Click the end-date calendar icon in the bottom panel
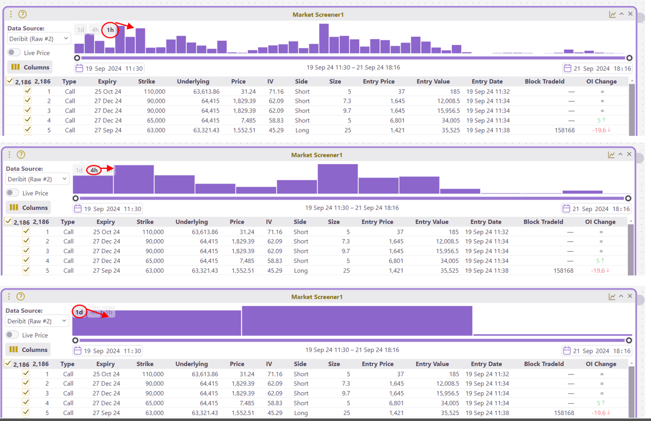Viewport: 651px width, 421px height. point(567,350)
